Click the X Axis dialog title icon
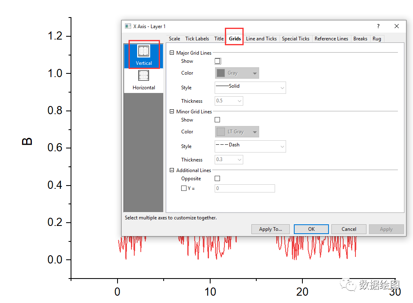 (x=128, y=26)
